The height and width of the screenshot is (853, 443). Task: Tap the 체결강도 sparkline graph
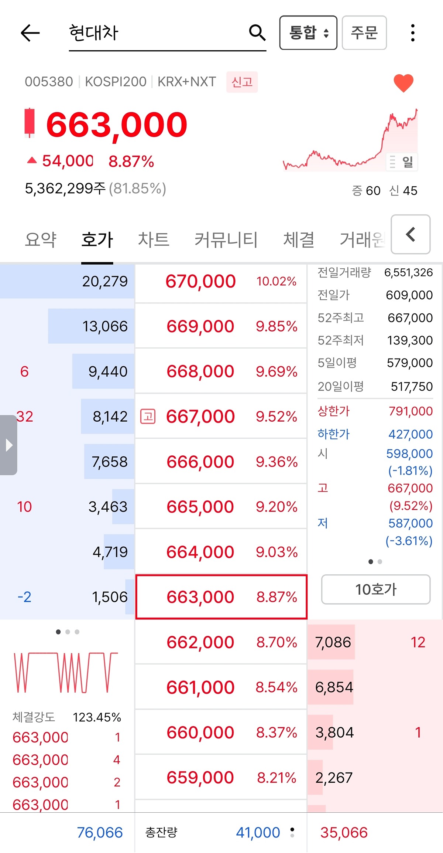(66, 673)
